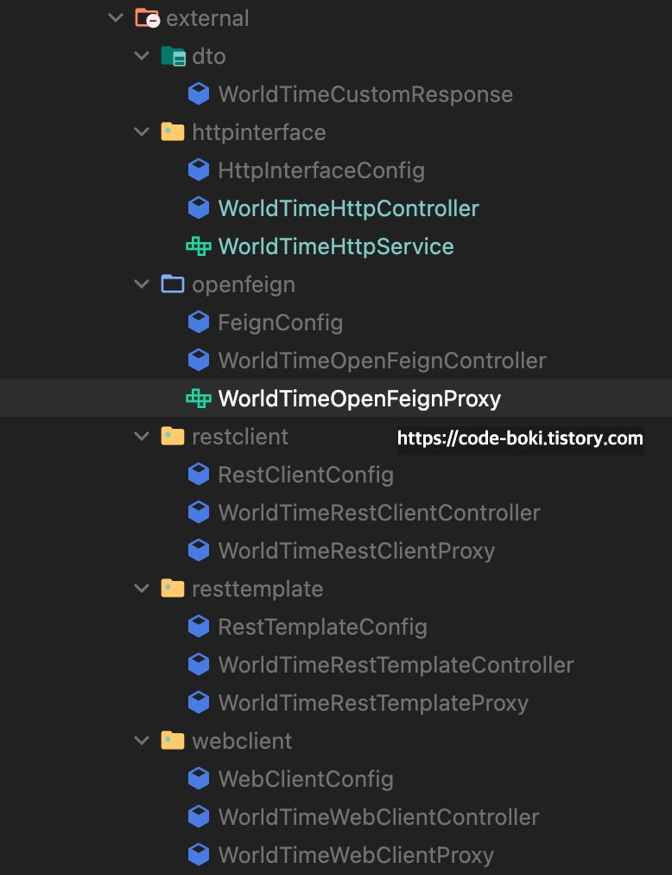Viewport: 672px width, 875px height.
Task: Collapse the dto package chevron
Action: click(143, 56)
